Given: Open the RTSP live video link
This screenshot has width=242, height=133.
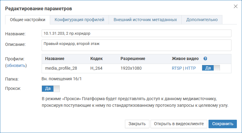Looking at the screenshot, I should click(x=177, y=68).
